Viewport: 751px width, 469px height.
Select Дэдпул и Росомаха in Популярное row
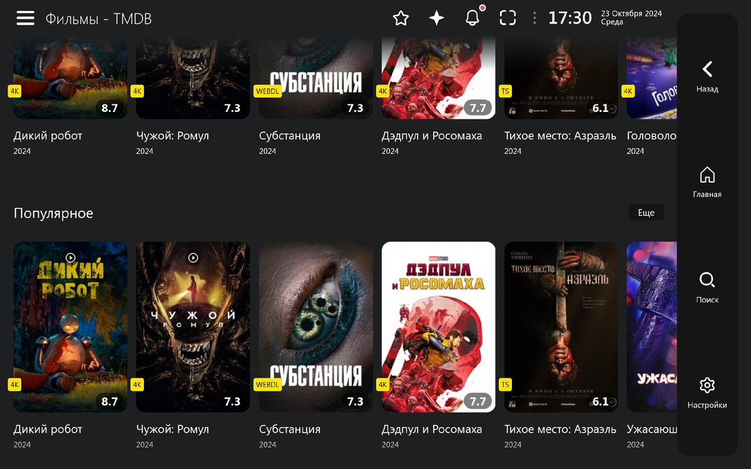click(x=439, y=327)
